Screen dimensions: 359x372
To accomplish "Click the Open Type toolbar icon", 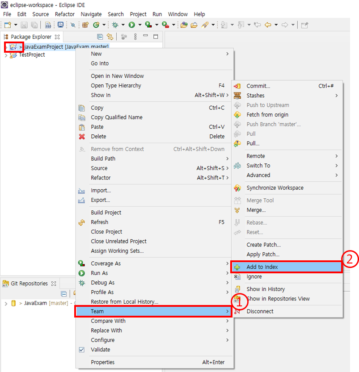I will pos(184,25).
